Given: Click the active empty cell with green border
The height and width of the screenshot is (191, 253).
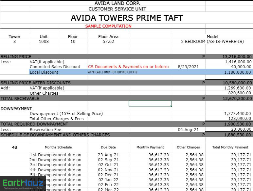Looking at the screenshot, I should tap(150, 104).
